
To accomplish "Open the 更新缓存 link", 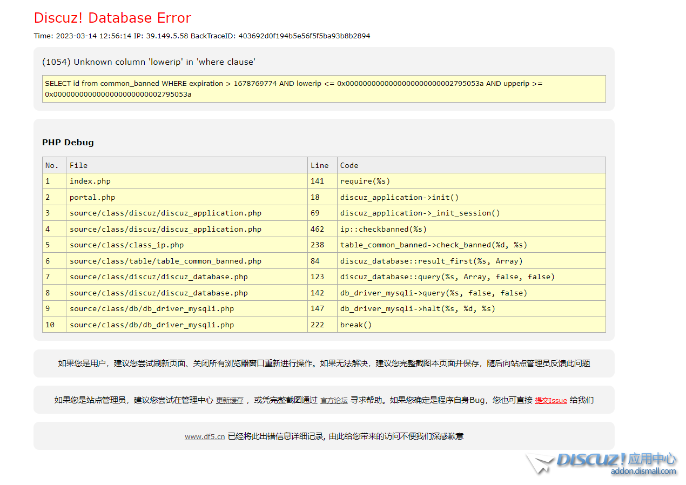I will tap(230, 400).
